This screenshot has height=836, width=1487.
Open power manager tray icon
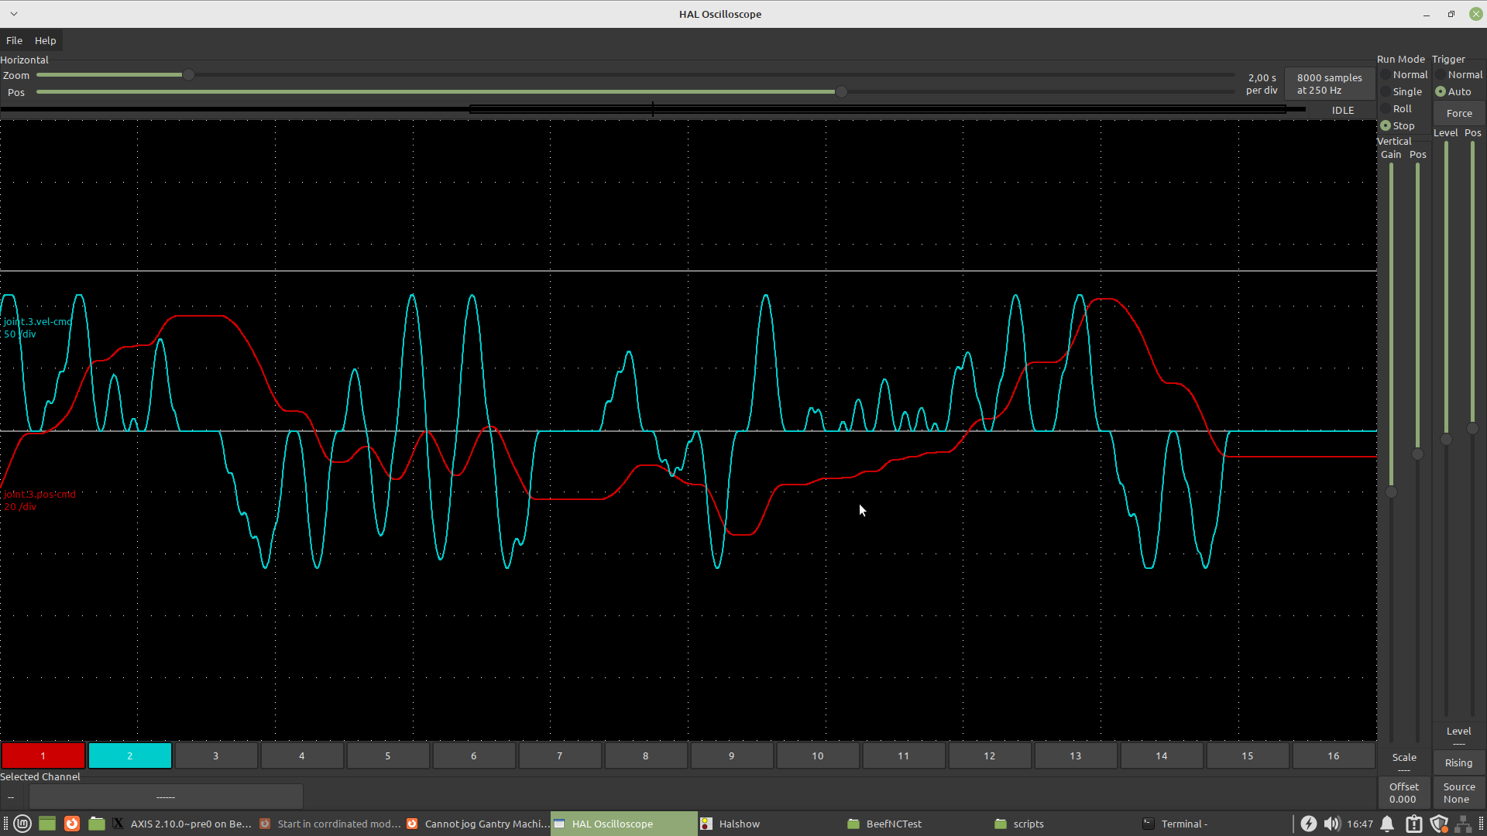[x=1308, y=824]
